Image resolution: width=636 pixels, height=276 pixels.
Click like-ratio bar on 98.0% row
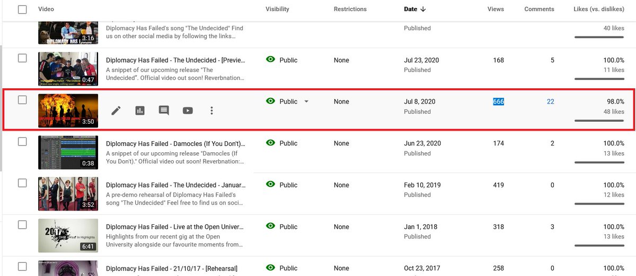(599, 121)
